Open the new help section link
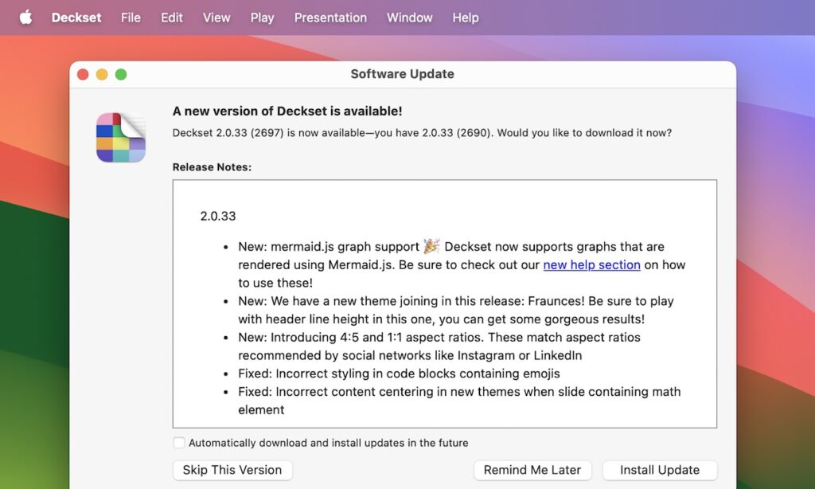The height and width of the screenshot is (489, 815). point(591,264)
